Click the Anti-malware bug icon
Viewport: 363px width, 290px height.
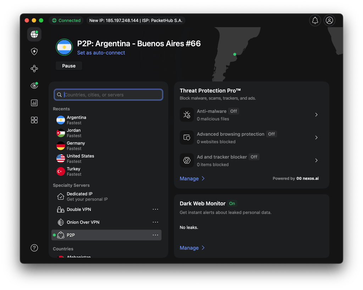point(187,115)
